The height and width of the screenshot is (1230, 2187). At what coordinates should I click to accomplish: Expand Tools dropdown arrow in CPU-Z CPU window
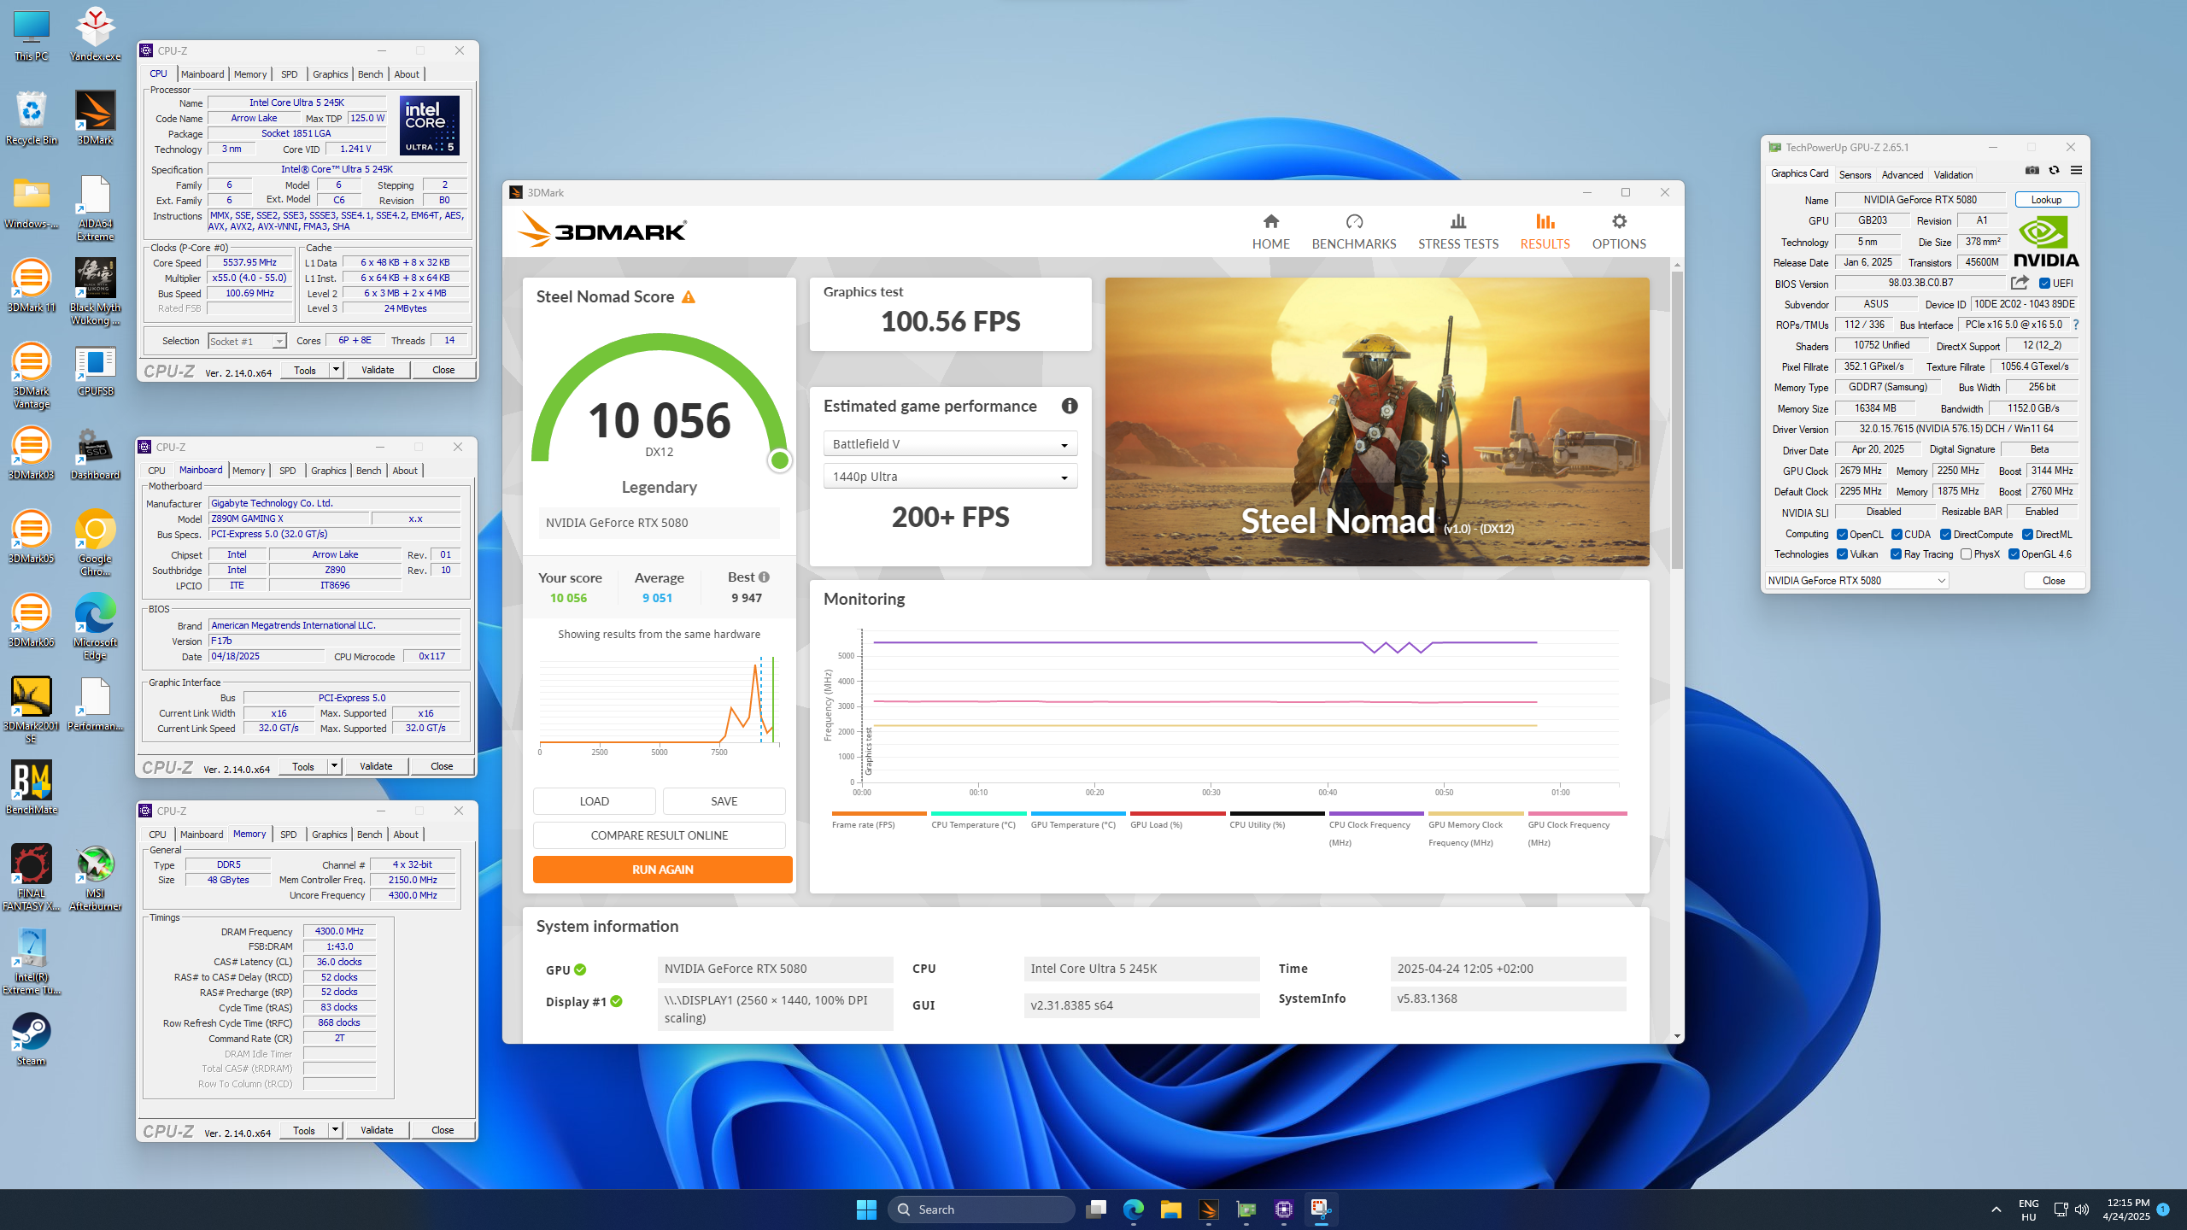336,370
